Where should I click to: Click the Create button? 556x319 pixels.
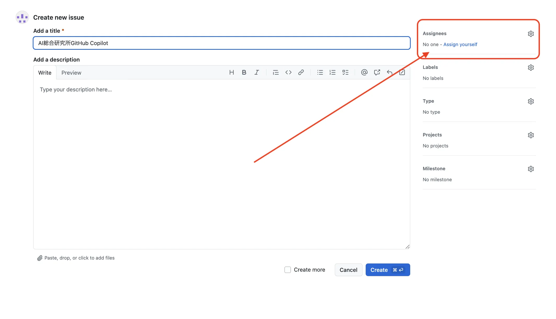click(x=388, y=270)
